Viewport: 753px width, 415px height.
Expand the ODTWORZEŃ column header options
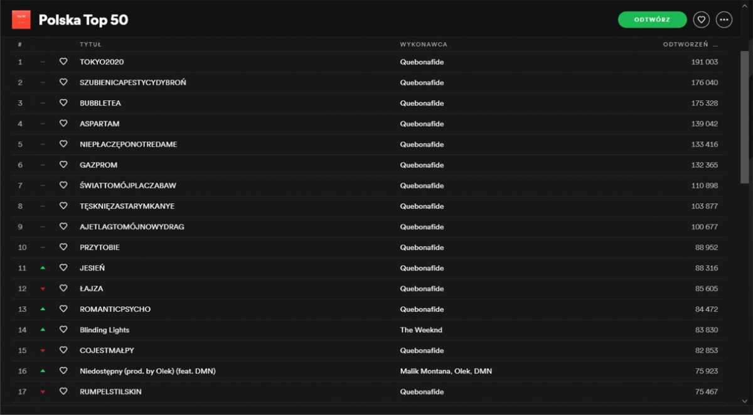coord(715,45)
